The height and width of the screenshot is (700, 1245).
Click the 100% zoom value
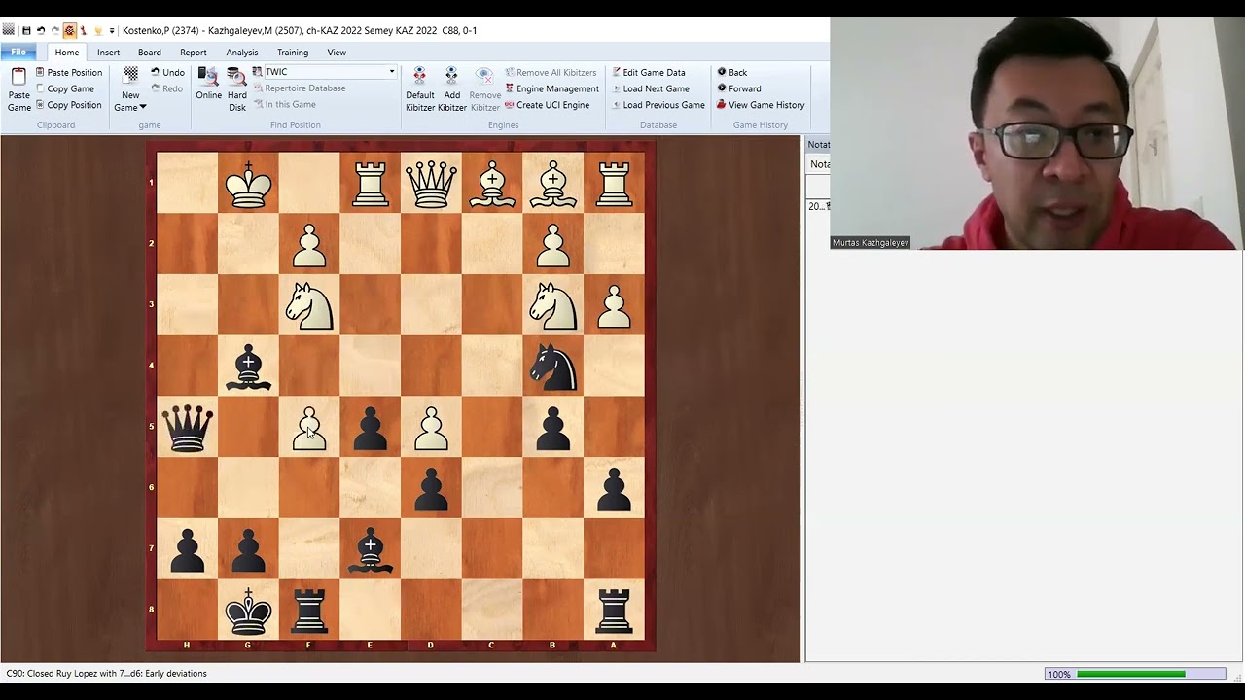1059,674
